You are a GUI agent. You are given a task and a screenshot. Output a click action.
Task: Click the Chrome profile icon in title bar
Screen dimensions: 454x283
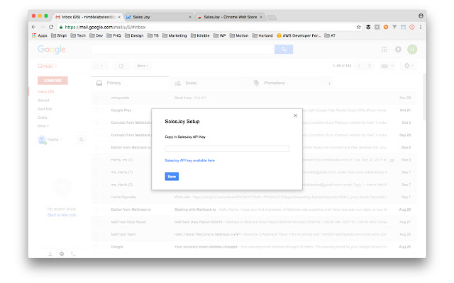pyautogui.click(x=421, y=16)
